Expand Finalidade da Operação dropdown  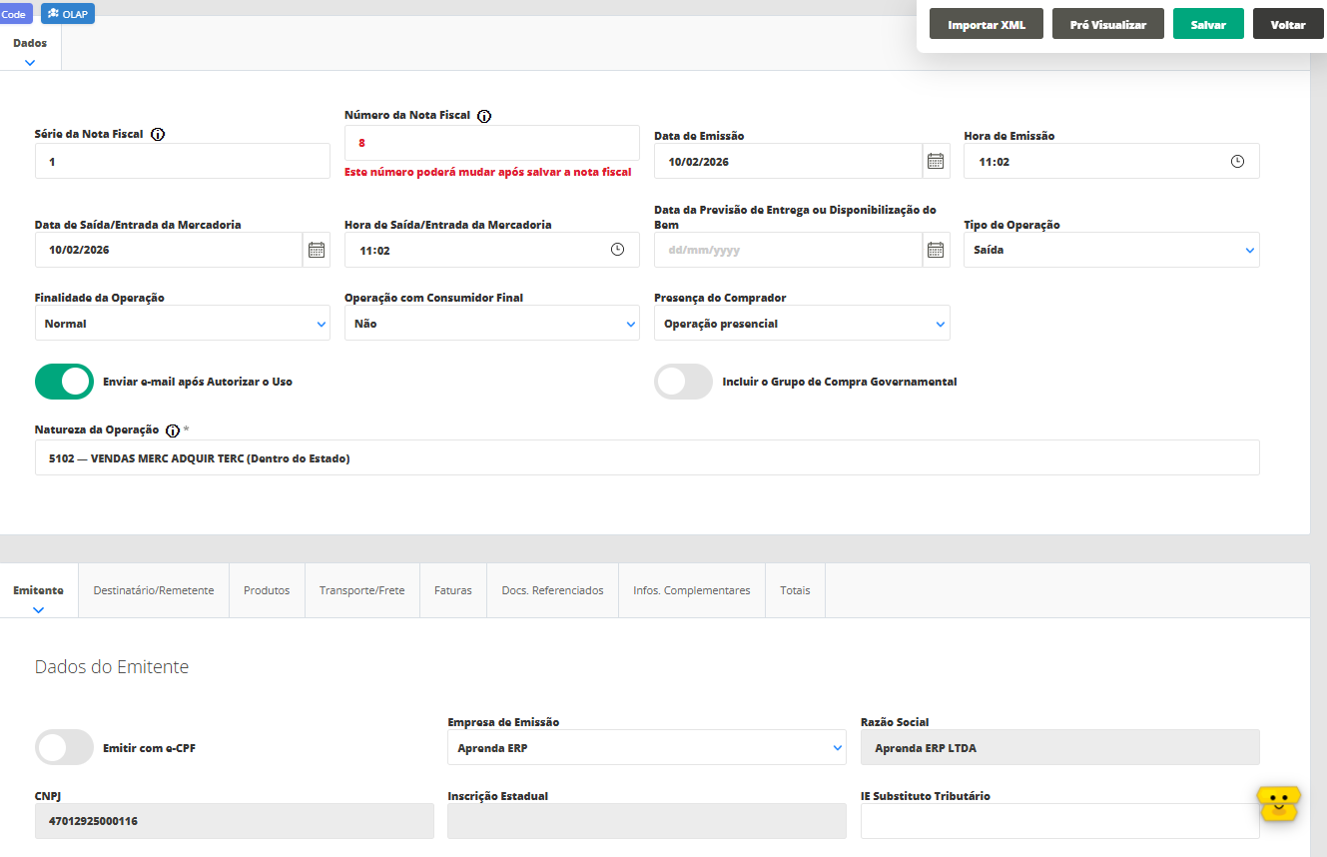click(x=182, y=324)
